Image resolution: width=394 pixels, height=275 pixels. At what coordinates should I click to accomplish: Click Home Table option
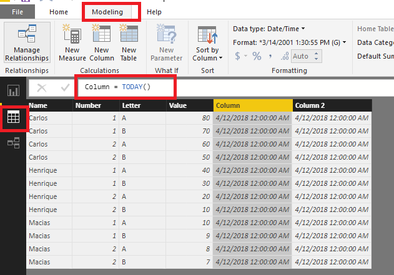pyautogui.click(x=375, y=29)
